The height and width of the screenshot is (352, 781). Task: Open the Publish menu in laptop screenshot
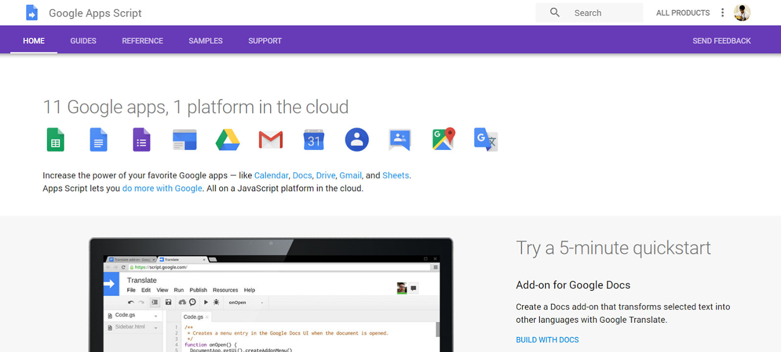[198, 290]
